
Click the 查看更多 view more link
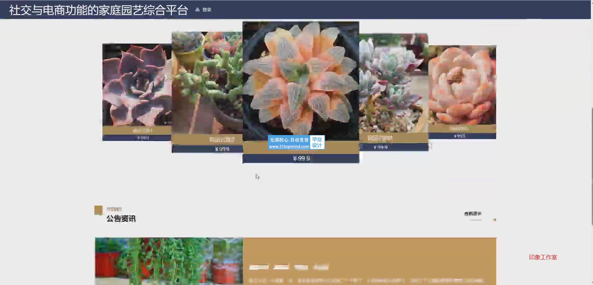click(473, 214)
